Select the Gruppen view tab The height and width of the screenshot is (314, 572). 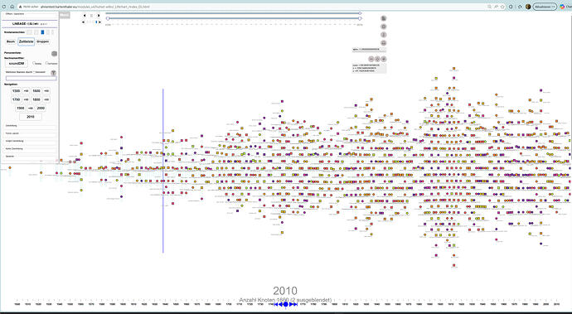tap(42, 41)
